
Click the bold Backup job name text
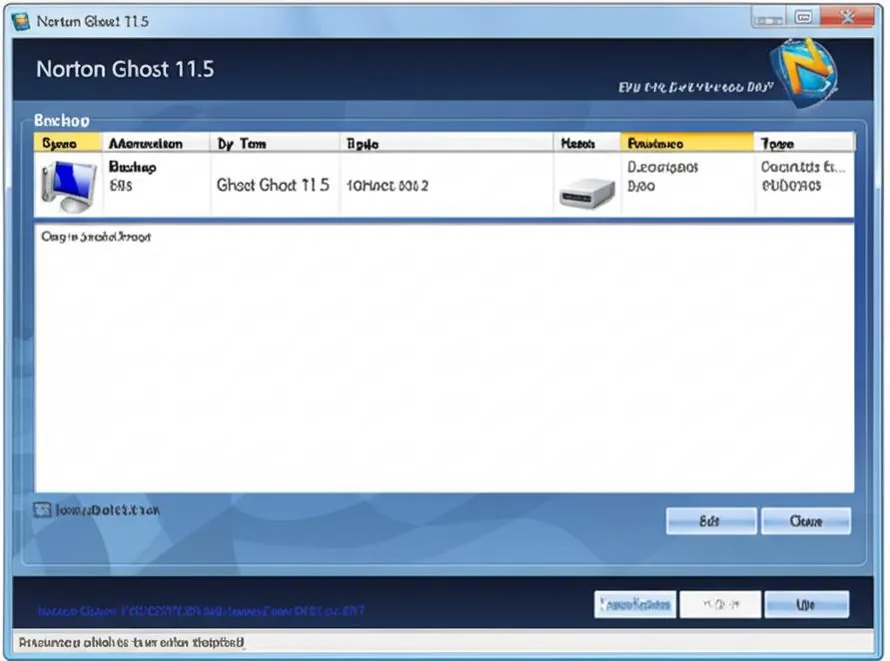click(132, 167)
